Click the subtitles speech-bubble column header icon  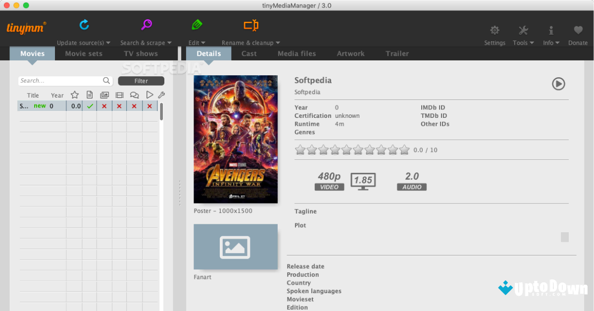(134, 95)
